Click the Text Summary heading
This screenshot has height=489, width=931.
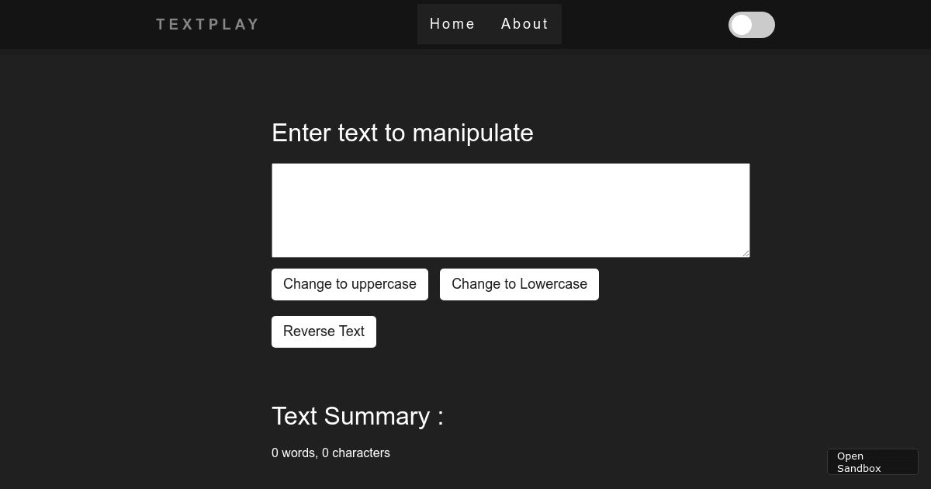point(357,416)
